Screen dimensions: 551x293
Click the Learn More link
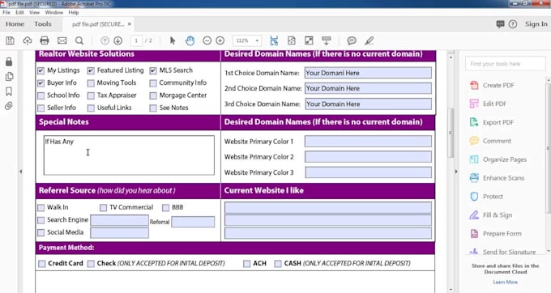[x=505, y=282]
